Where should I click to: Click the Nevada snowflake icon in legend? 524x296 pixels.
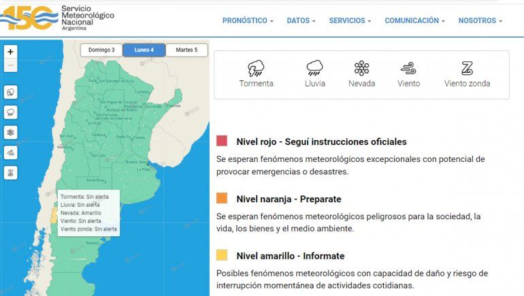pyautogui.click(x=361, y=68)
